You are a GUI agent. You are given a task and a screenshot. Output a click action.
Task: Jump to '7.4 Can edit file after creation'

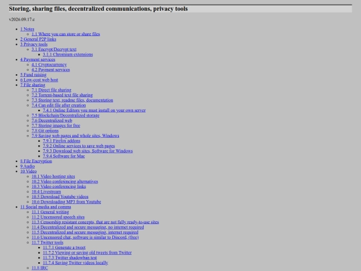[x=59, y=105]
